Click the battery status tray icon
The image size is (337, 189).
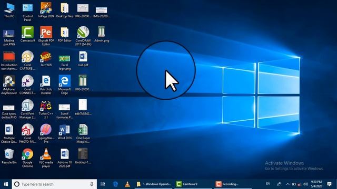[x=294, y=184]
